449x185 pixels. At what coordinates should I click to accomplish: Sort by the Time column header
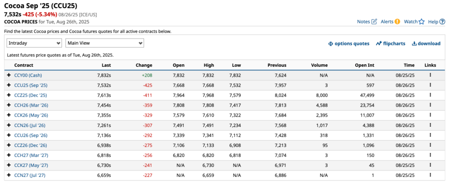point(409,65)
